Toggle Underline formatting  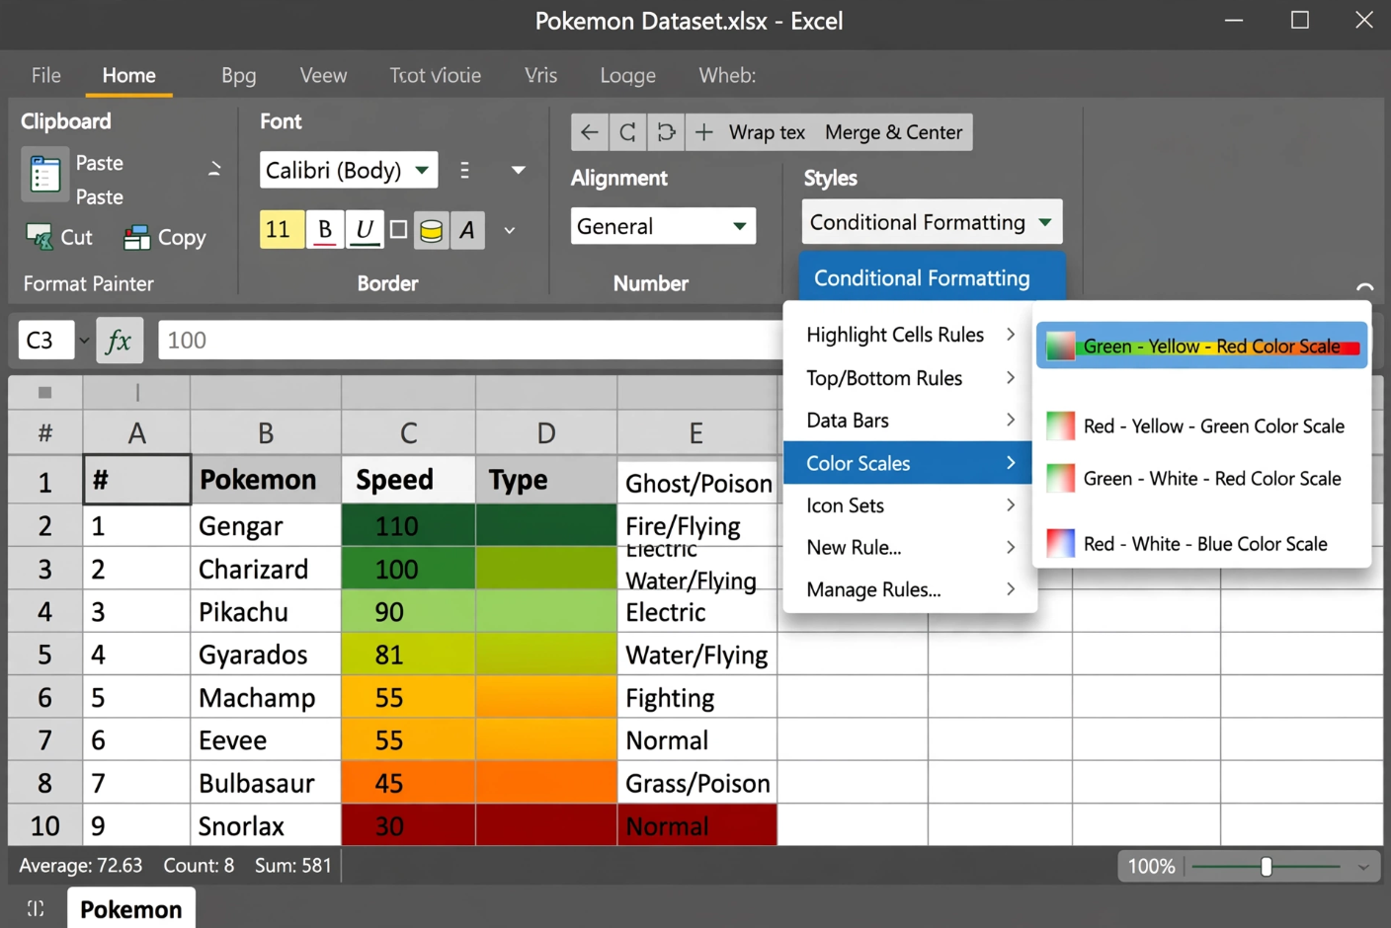point(364,230)
